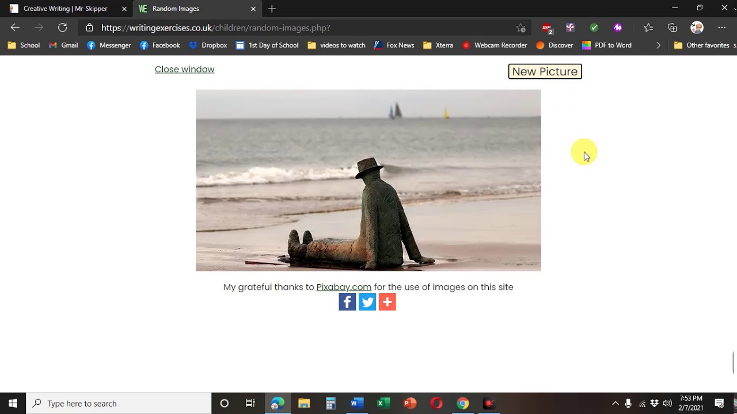The image size is (737, 414).
Task: Close the Random Images tab
Action: click(x=253, y=9)
